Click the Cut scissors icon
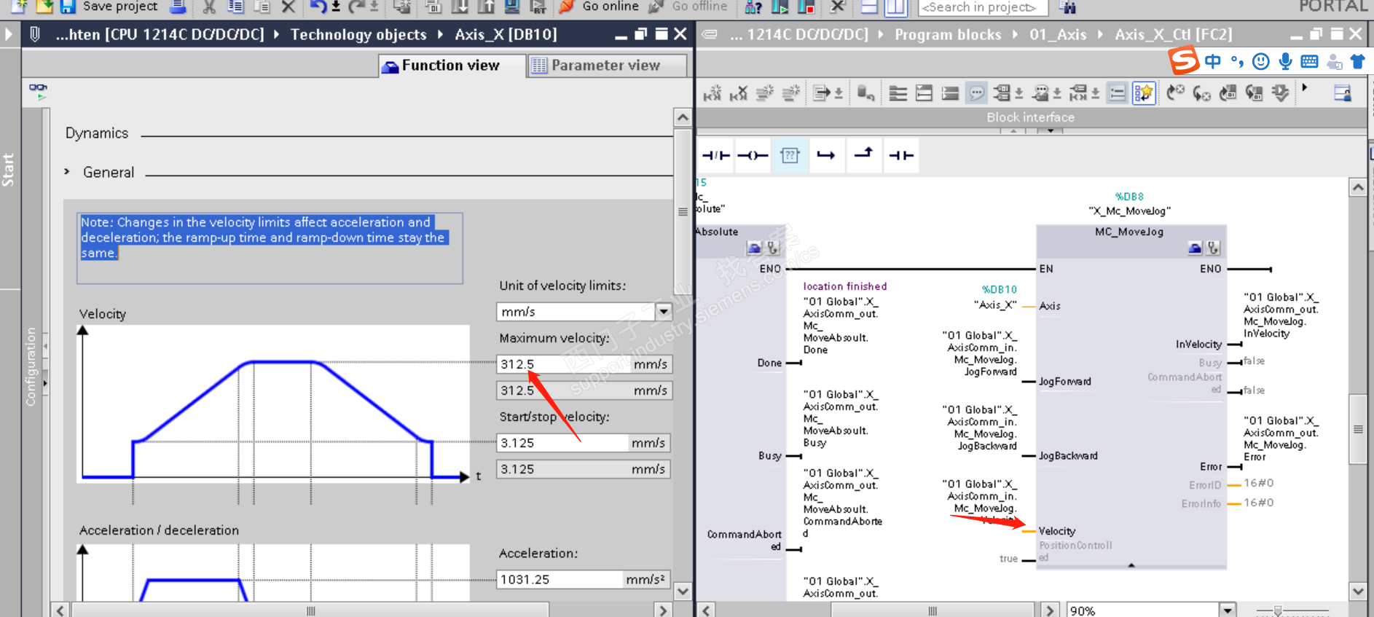 coord(209,7)
